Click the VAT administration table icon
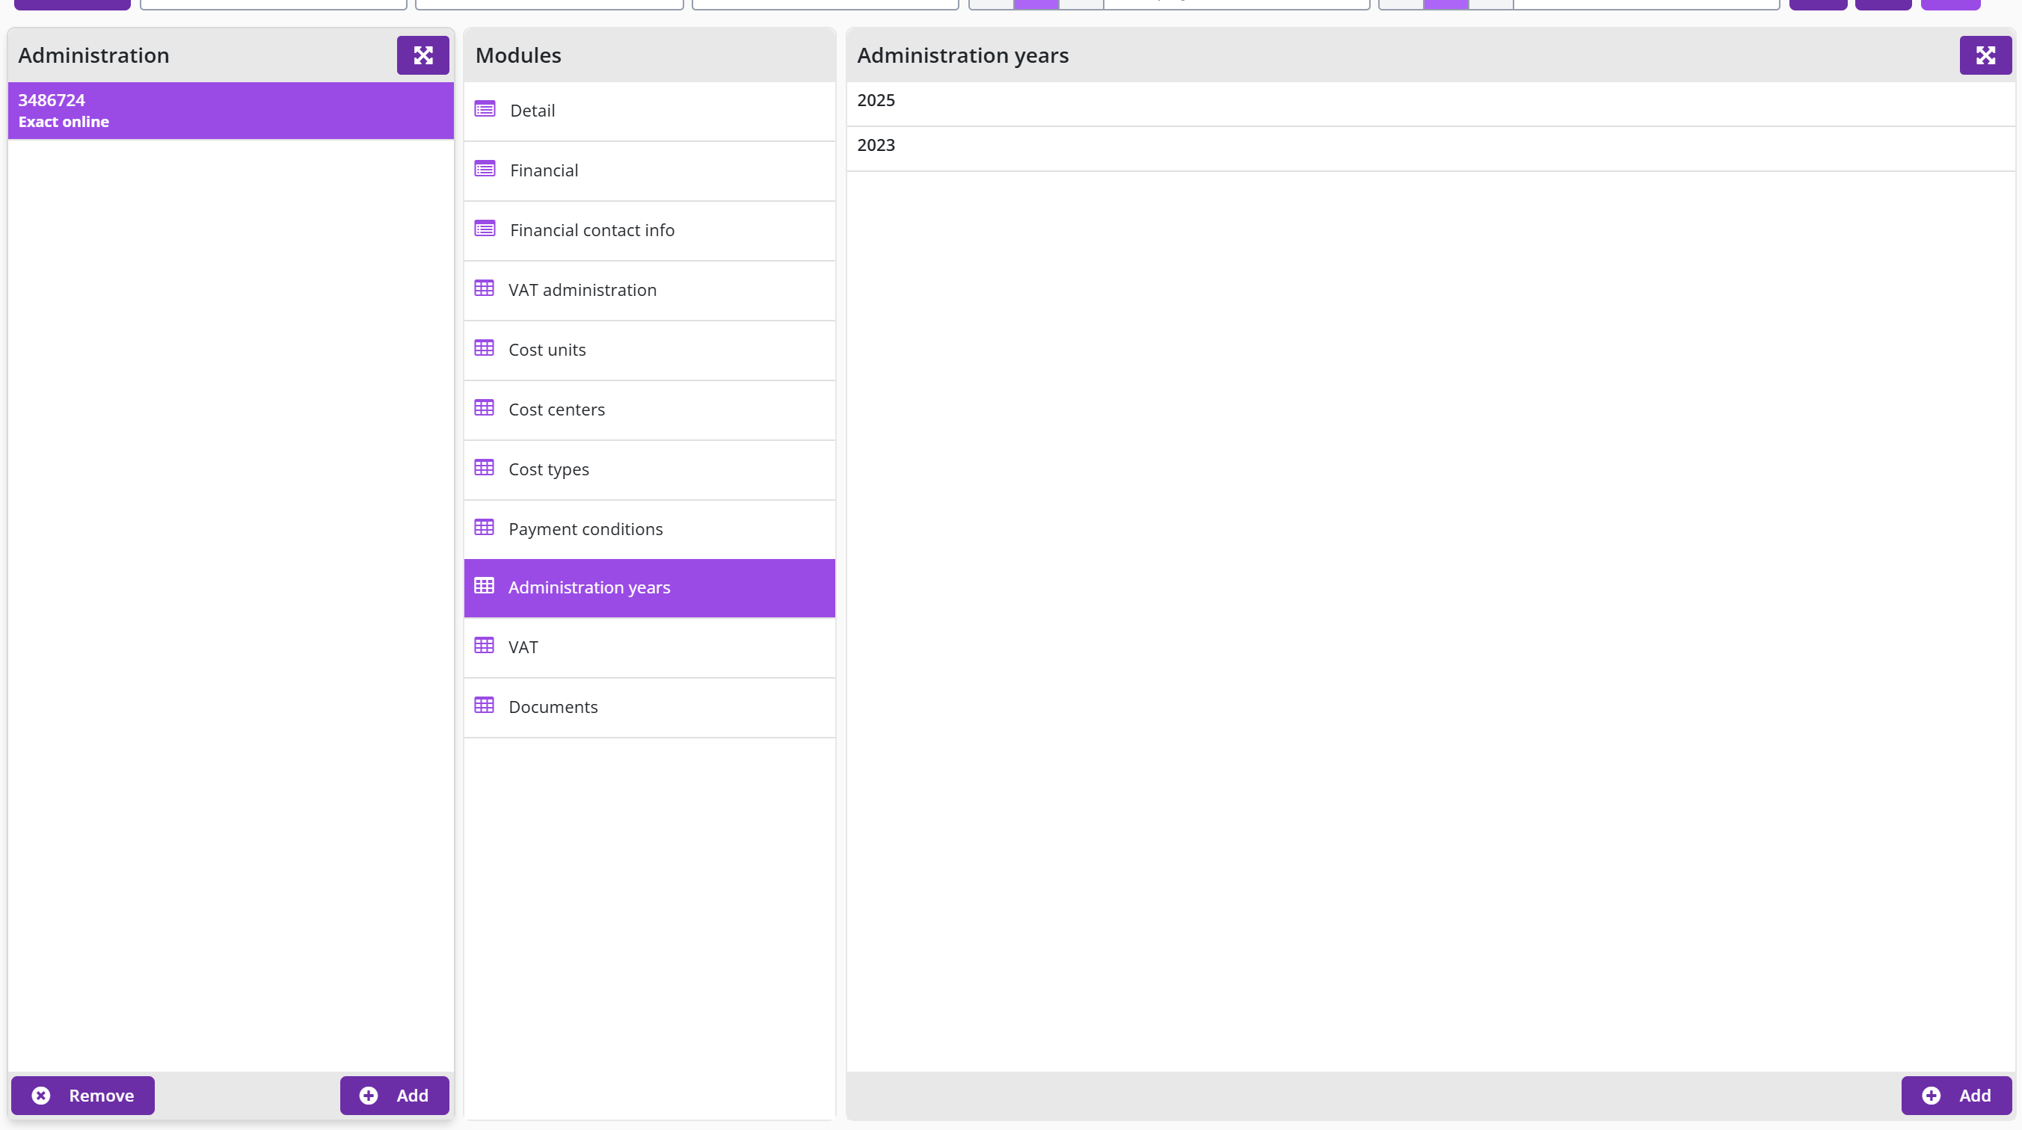Screen dimensions: 2022x1130 [484, 288]
